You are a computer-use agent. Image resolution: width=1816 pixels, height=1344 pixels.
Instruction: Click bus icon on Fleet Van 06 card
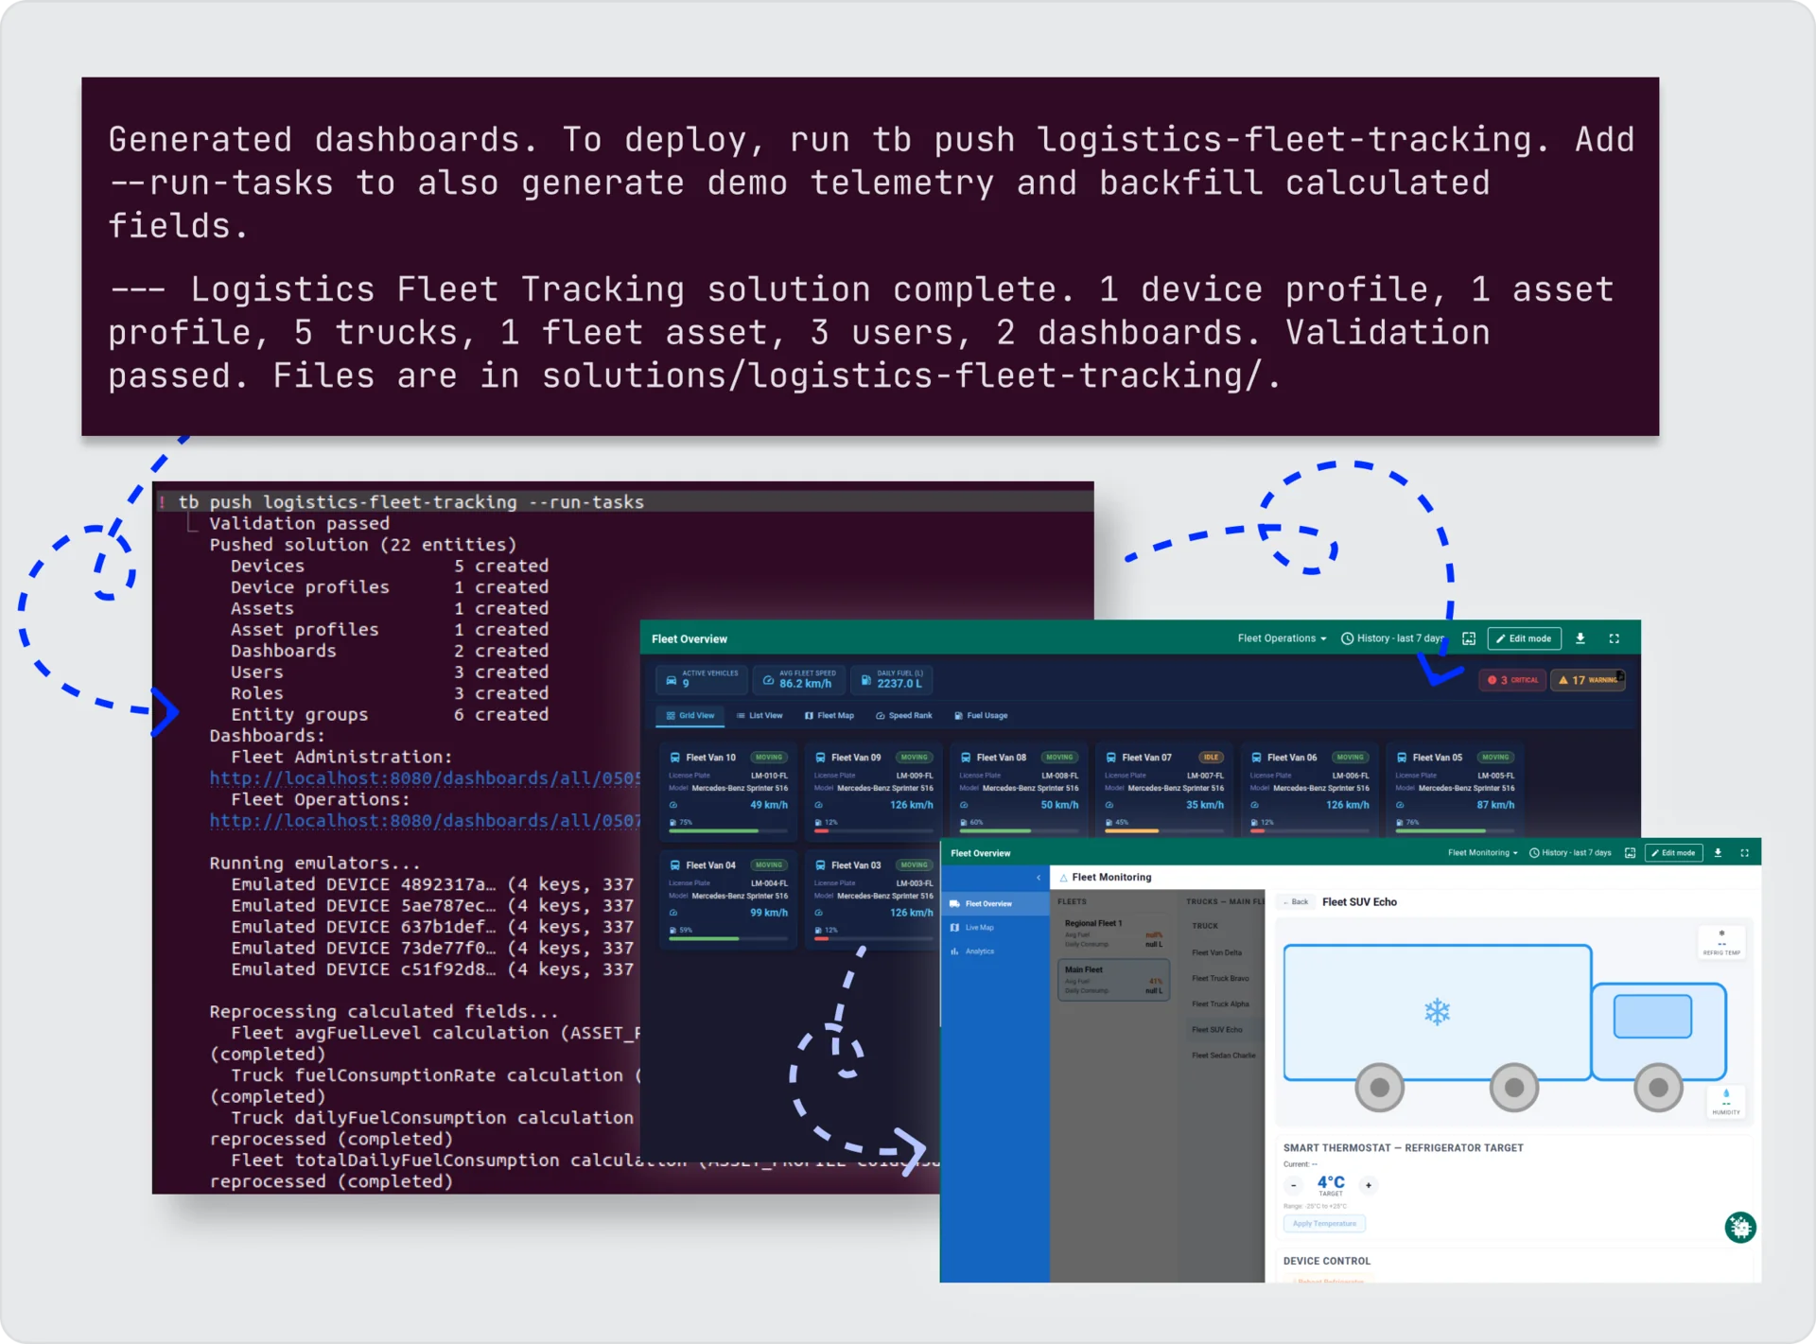[1256, 758]
